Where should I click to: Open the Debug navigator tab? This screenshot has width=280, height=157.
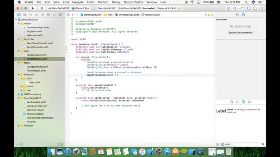pyautogui.click(x=49, y=15)
